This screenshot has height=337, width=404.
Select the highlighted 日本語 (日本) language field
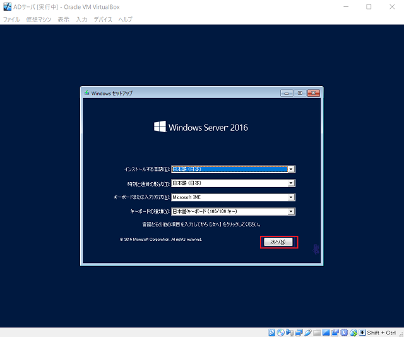(233, 169)
